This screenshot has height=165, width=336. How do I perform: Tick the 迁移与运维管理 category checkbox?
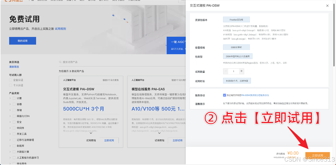pos(14,140)
